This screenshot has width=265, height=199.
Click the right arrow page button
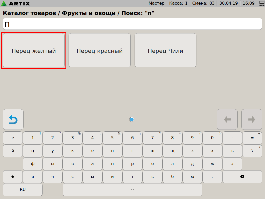[x=252, y=119]
